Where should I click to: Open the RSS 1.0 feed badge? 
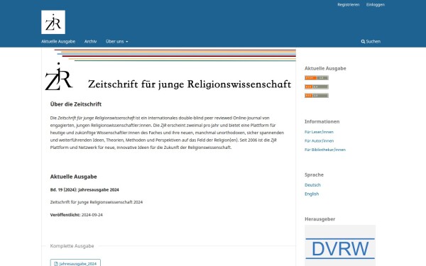click(317, 96)
